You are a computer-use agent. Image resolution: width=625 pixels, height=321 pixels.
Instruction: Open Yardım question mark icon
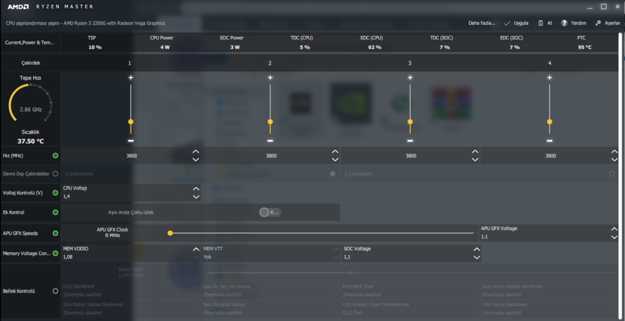coord(564,23)
